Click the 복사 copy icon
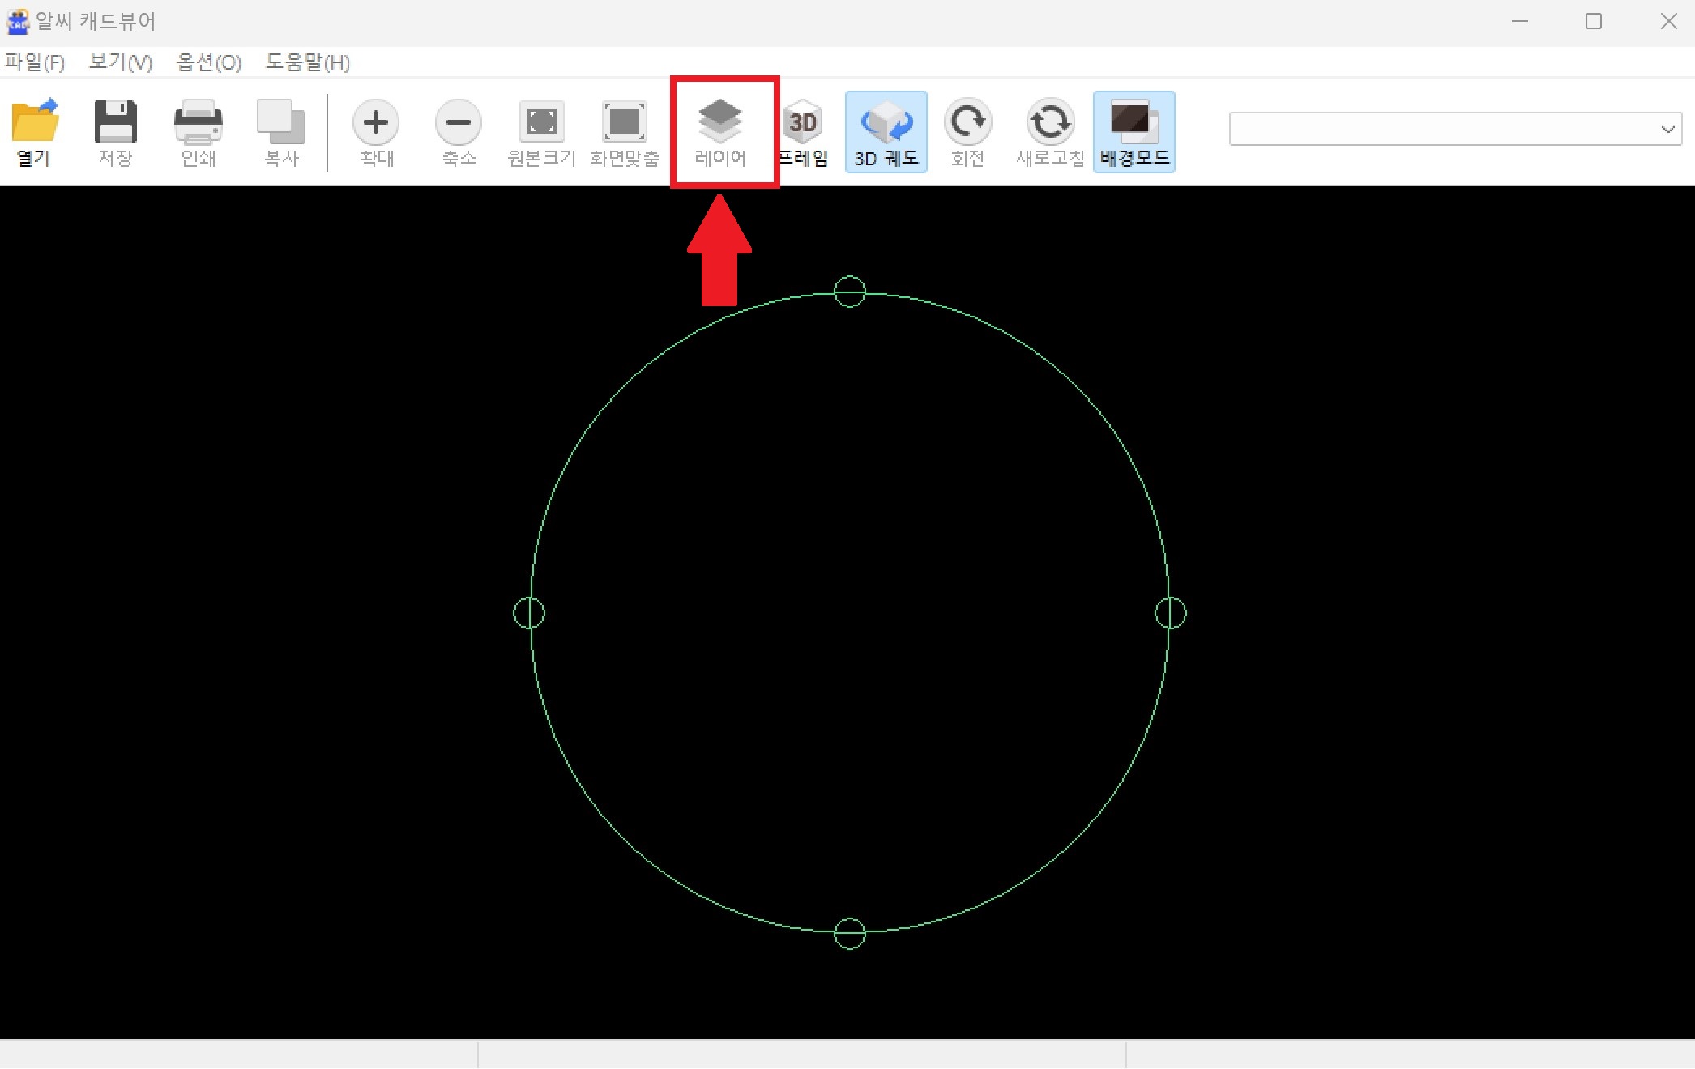 click(x=281, y=131)
